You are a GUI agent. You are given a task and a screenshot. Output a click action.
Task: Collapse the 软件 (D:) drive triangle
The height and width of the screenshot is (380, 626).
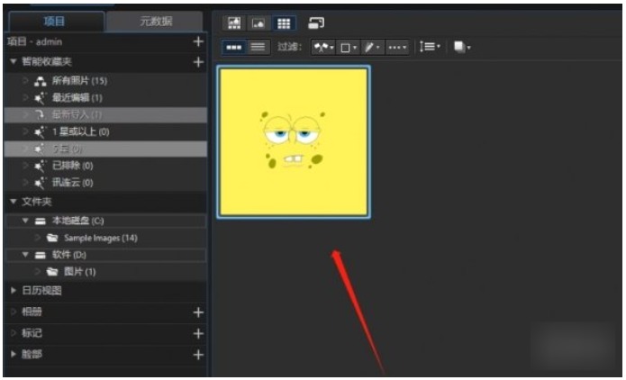tap(25, 255)
